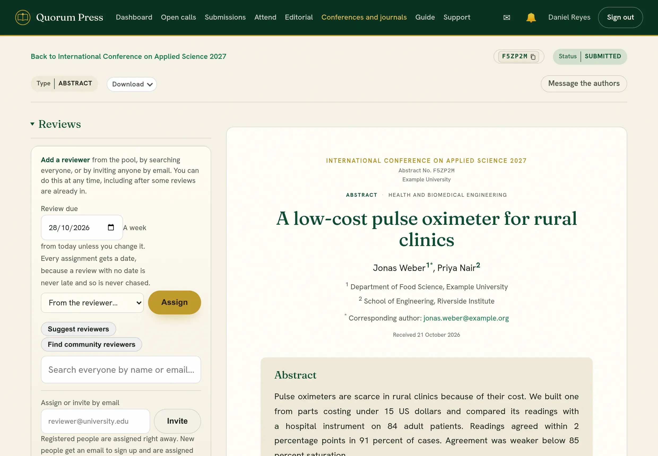Viewport: 658px width, 456px height.
Task: Collapse the Reviews section triangle
Action: [x=33, y=124]
